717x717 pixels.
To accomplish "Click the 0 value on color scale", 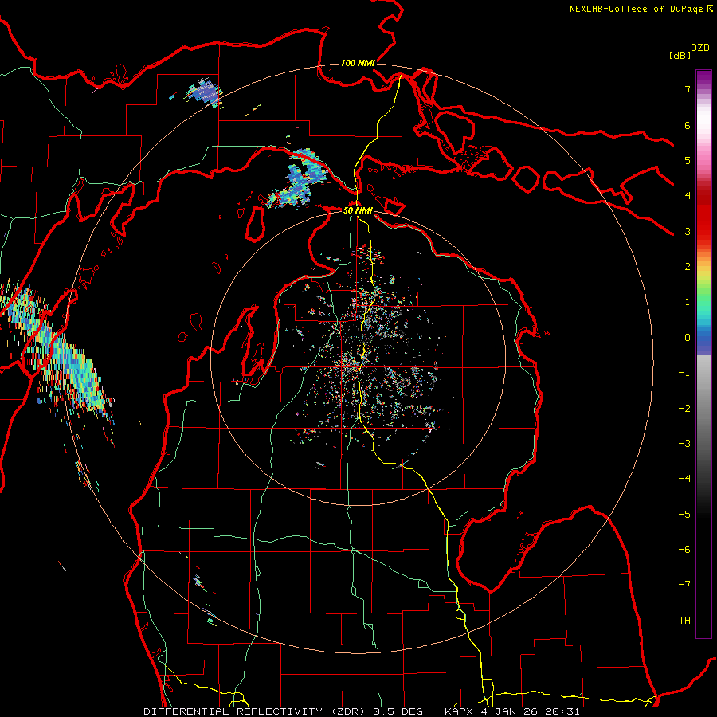I will pyautogui.click(x=688, y=338).
